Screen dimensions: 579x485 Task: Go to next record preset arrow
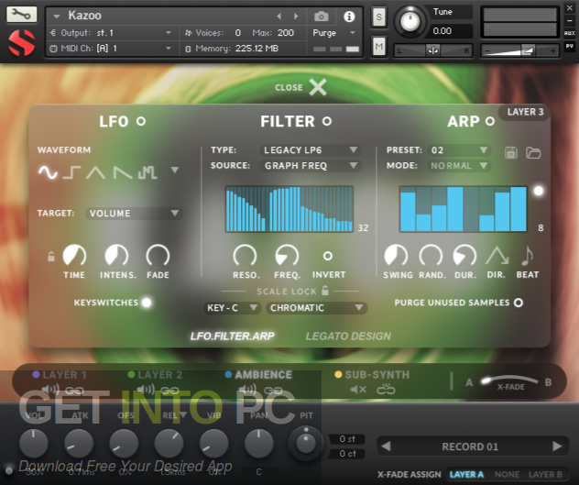(x=557, y=446)
